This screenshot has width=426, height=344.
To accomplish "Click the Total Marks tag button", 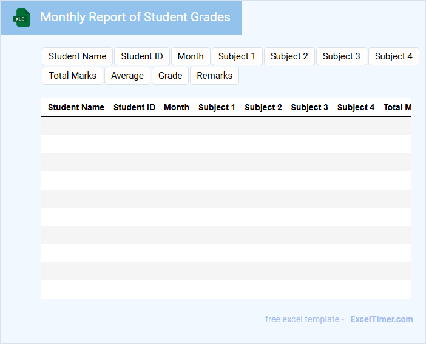I will pos(73,76).
